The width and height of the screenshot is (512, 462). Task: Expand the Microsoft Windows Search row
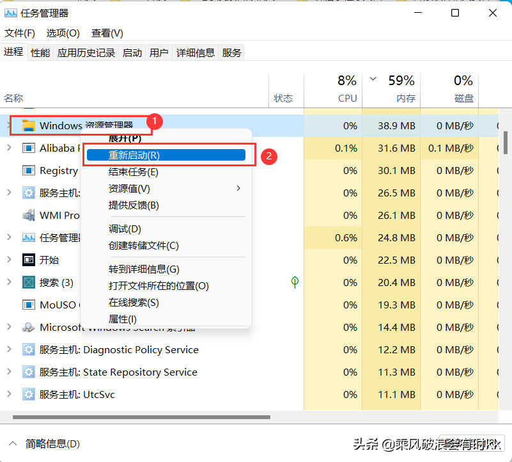click(x=9, y=327)
